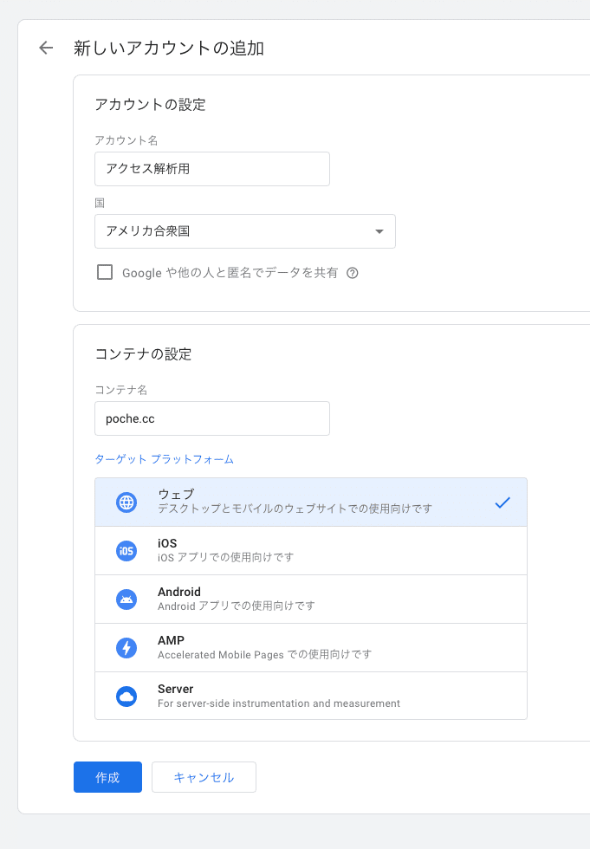Enable Google anonymous data sharing checkbox
The image size is (590, 849).
[x=105, y=272]
